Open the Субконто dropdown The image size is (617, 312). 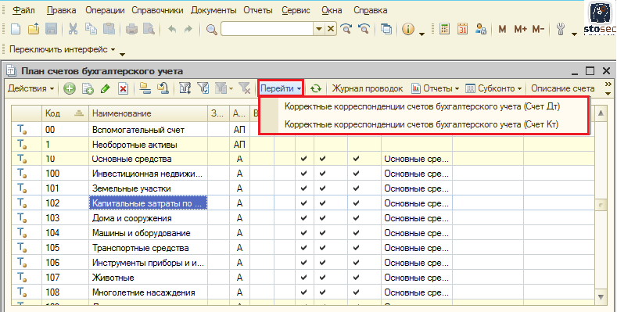point(493,89)
